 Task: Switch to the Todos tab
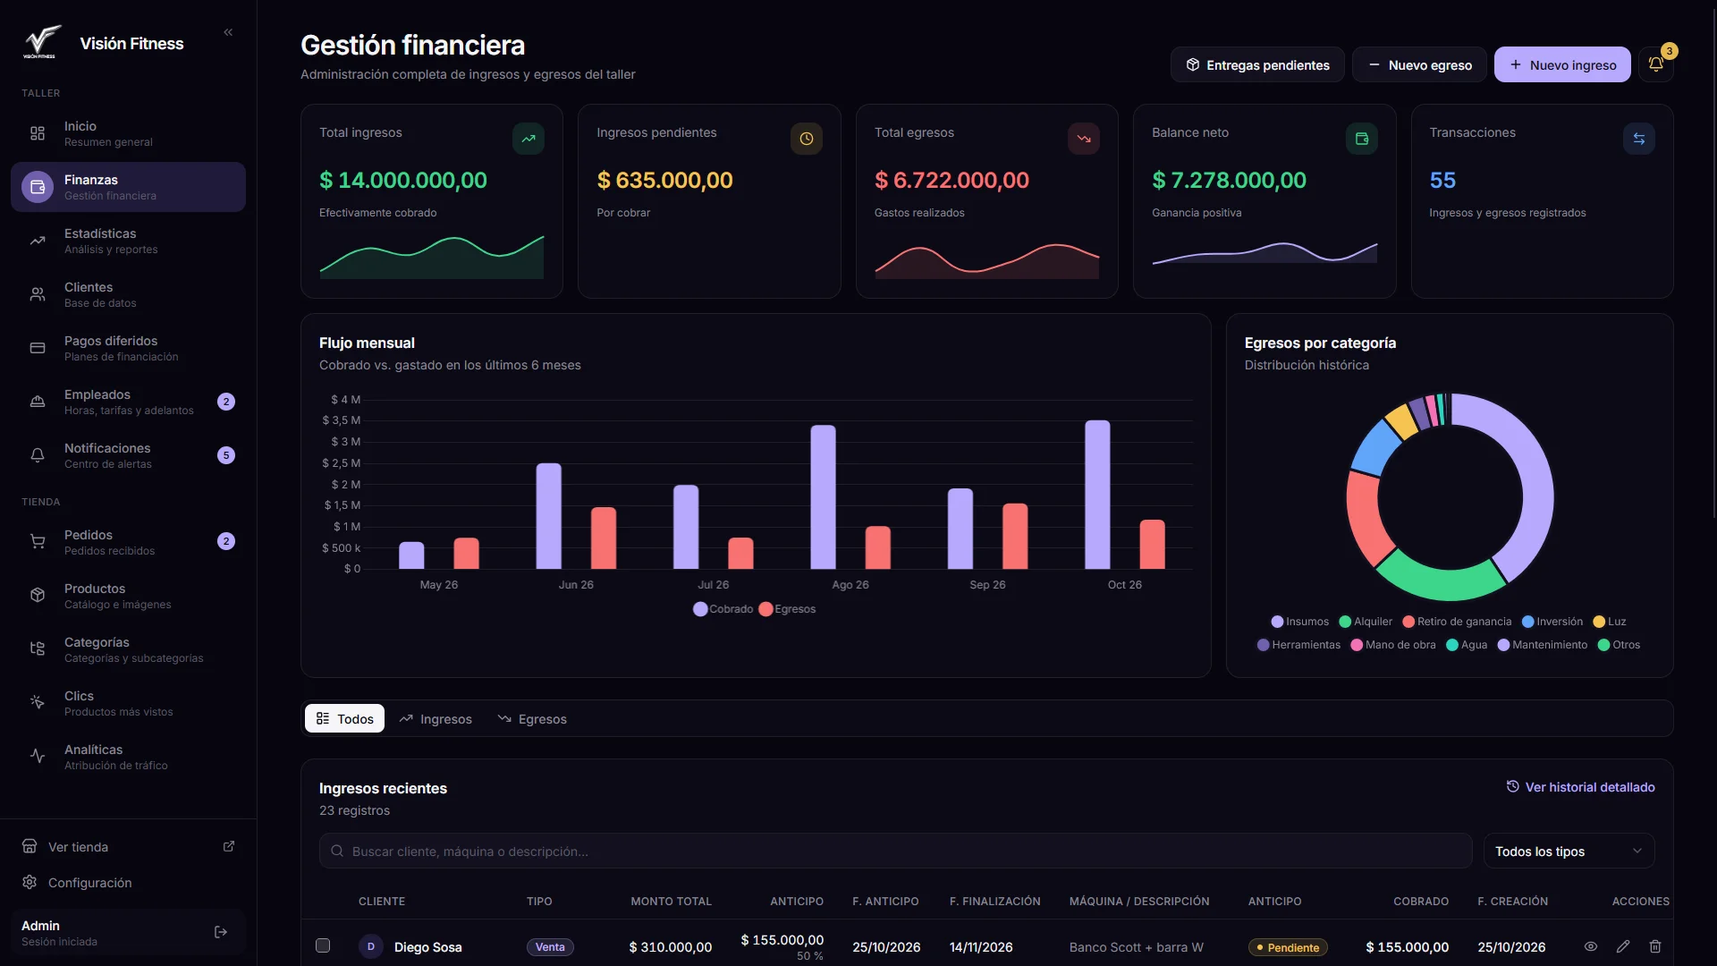[344, 719]
